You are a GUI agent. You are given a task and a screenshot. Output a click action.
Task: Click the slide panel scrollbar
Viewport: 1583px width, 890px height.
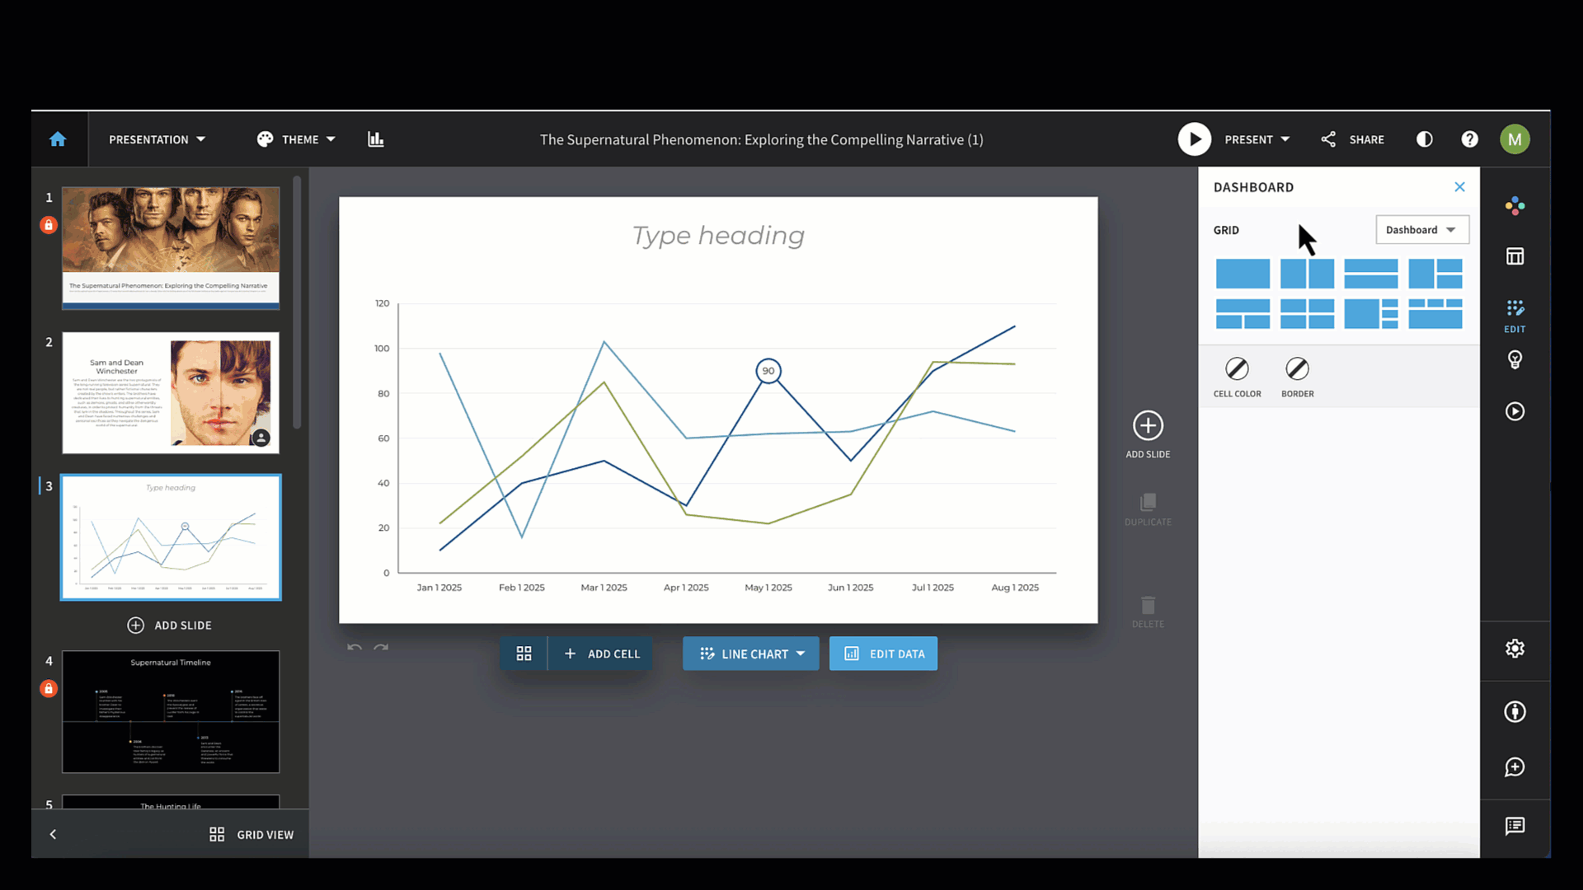[297, 302]
